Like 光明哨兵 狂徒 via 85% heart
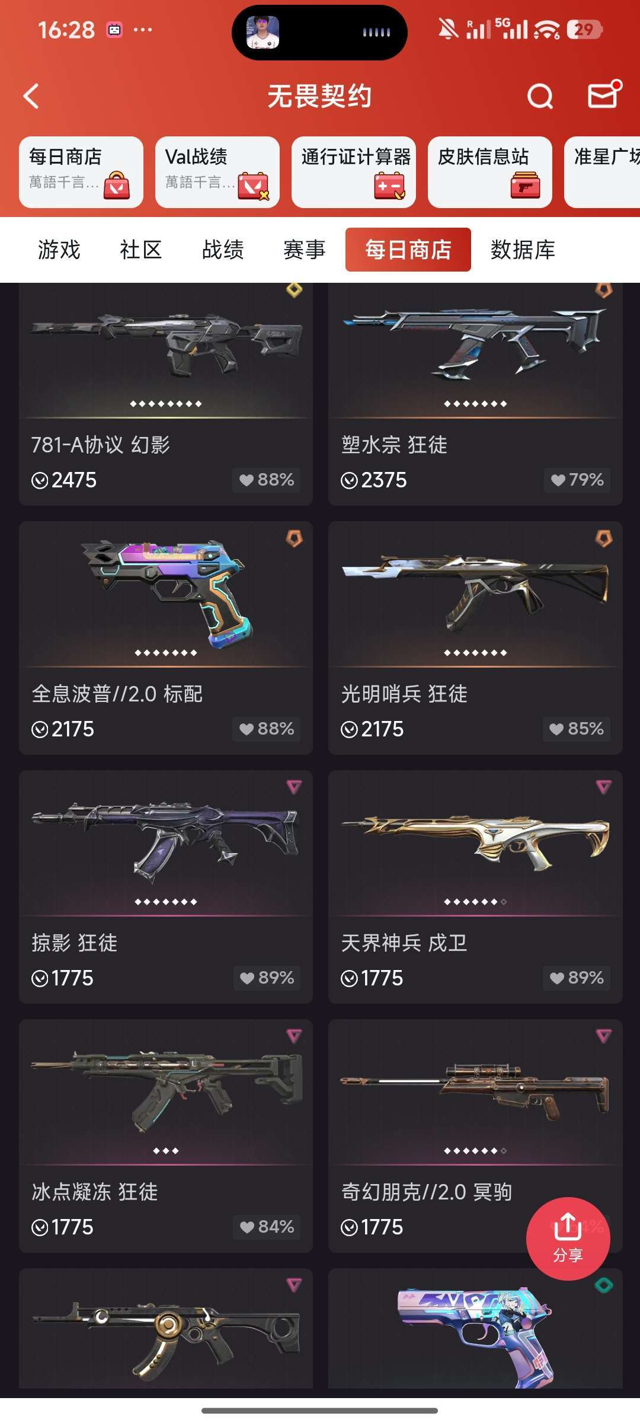 [x=576, y=729]
